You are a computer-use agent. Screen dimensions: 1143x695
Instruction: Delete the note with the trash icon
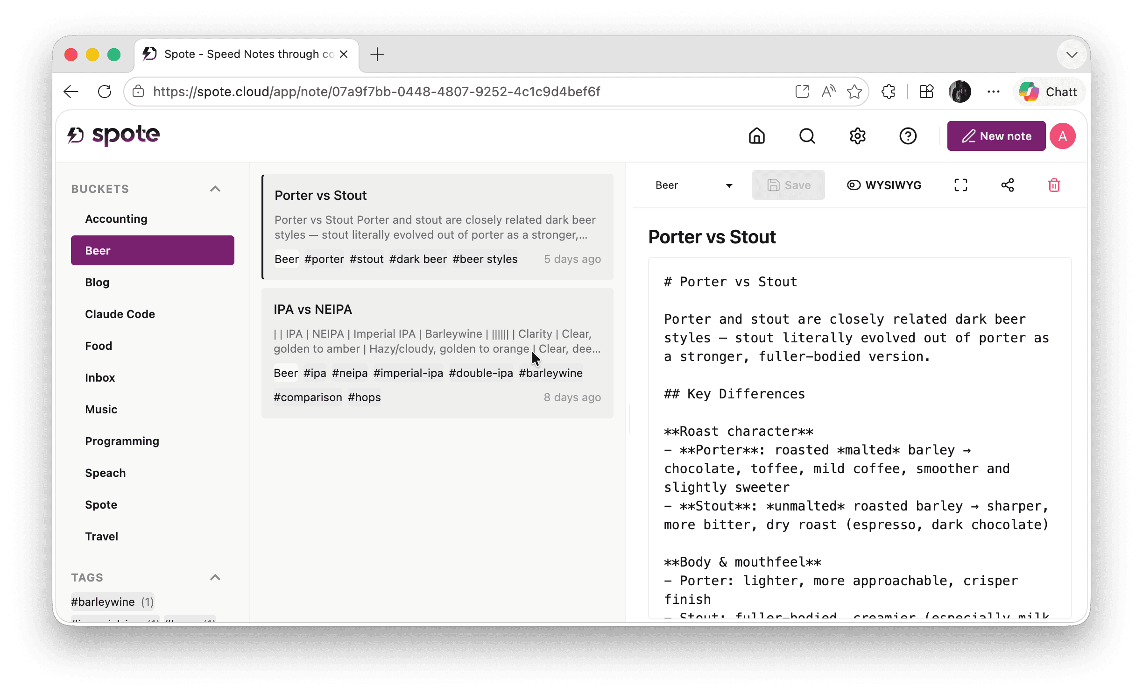click(1054, 185)
